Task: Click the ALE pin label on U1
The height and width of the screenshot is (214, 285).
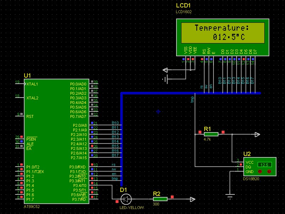Action: tap(30, 144)
